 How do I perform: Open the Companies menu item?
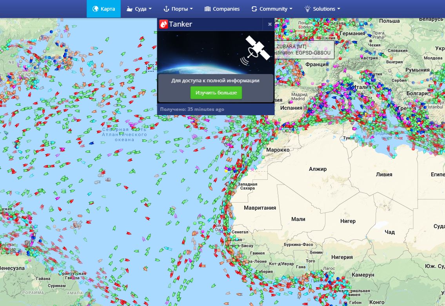222,9
